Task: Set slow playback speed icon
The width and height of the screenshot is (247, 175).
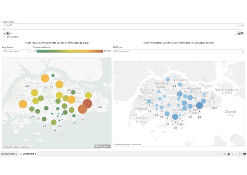Action: pos(236,33)
